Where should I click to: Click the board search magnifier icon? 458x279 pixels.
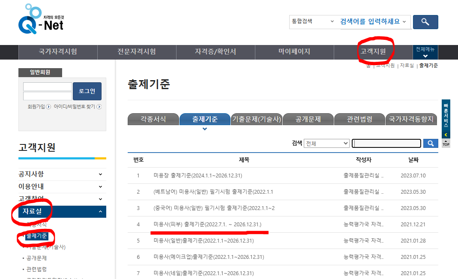(x=430, y=143)
